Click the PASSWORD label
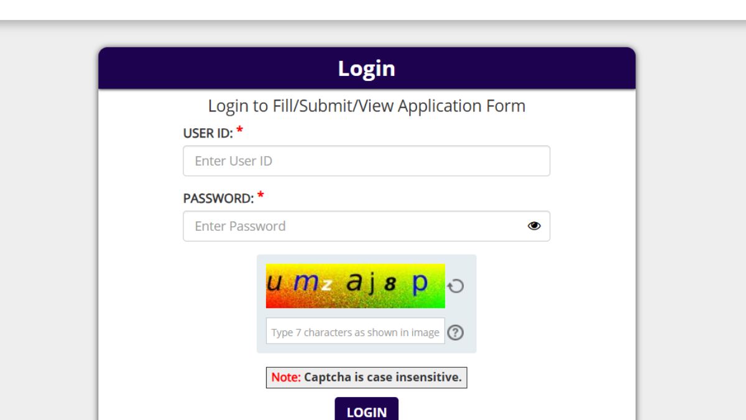746x420 pixels. pos(218,198)
